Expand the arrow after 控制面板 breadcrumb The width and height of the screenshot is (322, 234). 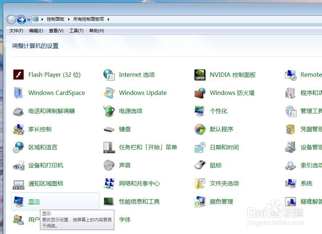(69, 19)
